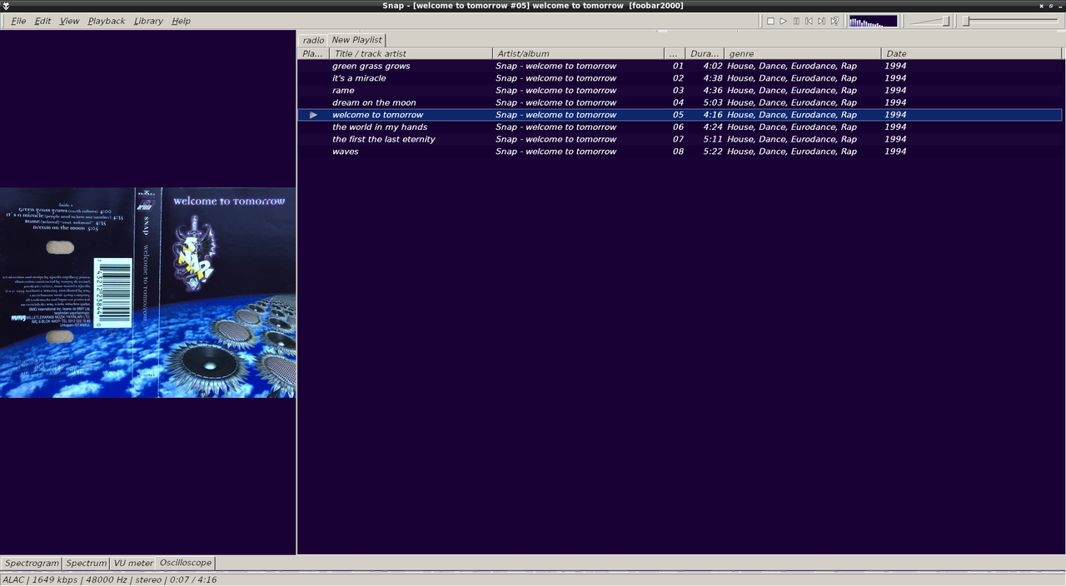The width and height of the screenshot is (1066, 586).
Task: Open the Spectrogram tab
Action: (x=32, y=563)
